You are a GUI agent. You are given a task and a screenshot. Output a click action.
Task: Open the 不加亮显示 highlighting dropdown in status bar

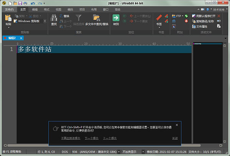pyautogui.click(x=143, y=152)
